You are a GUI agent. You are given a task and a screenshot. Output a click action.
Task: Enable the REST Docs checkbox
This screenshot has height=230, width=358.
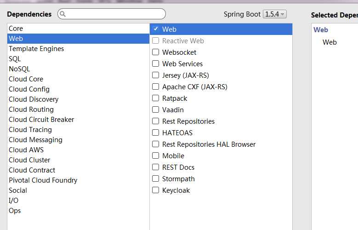[x=155, y=167]
